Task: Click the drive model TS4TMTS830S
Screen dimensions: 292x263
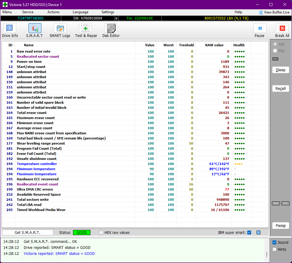Action: [x=31, y=18]
